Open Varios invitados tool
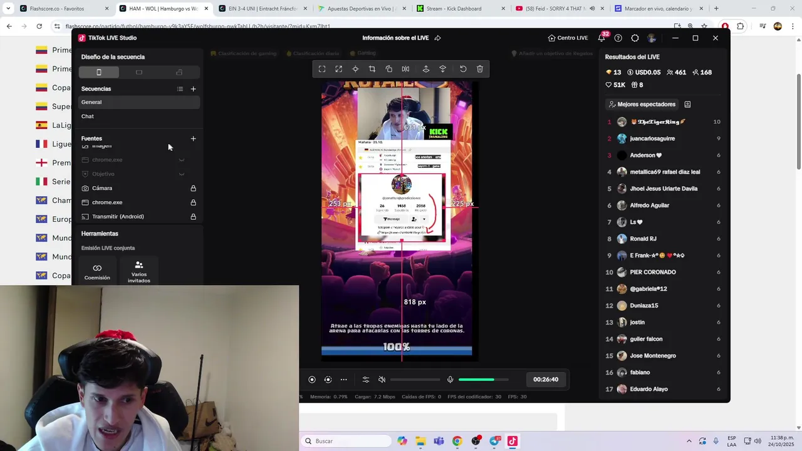 tap(139, 272)
